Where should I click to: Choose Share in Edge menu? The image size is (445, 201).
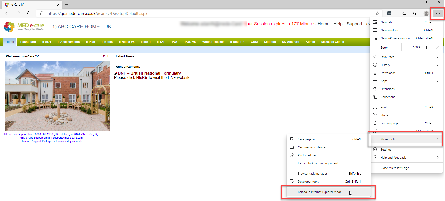coord(407,115)
